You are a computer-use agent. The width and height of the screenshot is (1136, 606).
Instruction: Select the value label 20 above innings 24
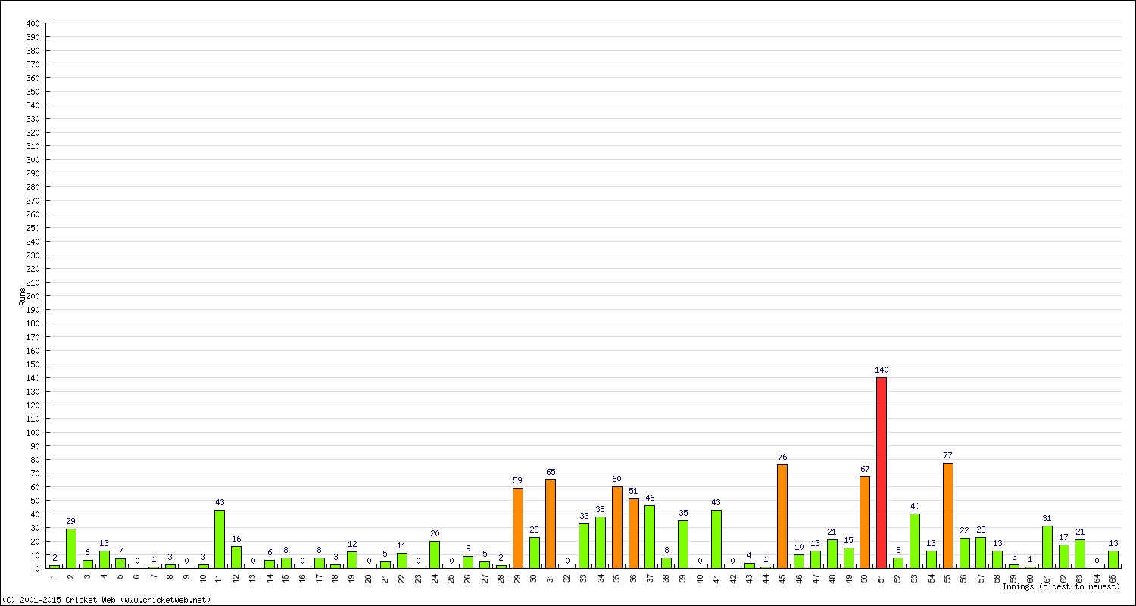(x=435, y=534)
